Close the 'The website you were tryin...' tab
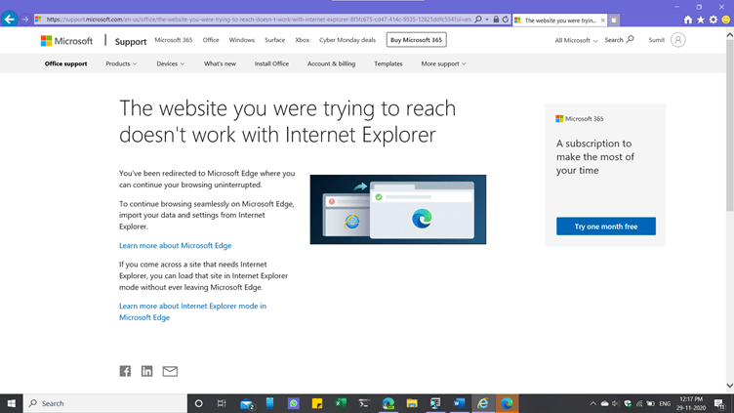The width and height of the screenshot is (734, 413). coord(602,21)
